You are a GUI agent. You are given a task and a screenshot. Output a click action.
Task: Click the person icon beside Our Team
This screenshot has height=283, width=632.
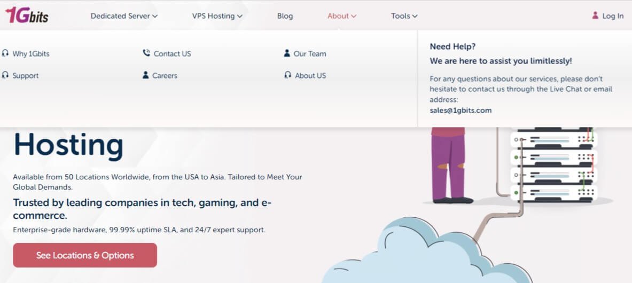tap(287, 53)
